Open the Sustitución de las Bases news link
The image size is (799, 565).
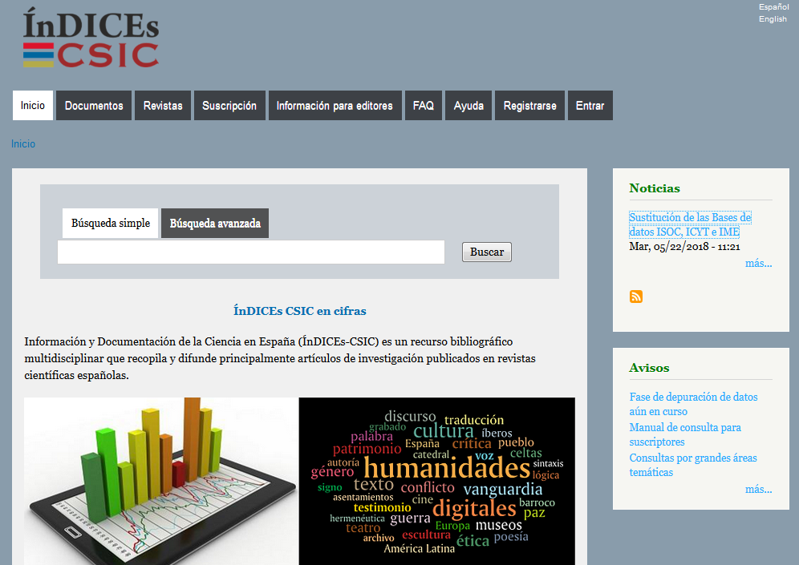690,224
